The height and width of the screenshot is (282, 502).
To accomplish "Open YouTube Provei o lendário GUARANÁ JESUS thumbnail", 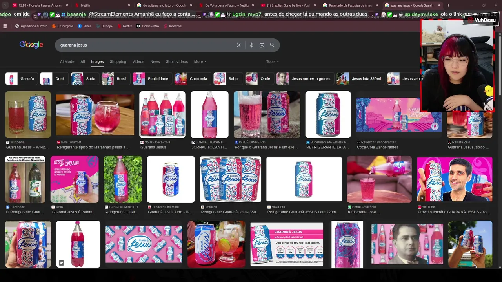I will (x=455, y=179).
